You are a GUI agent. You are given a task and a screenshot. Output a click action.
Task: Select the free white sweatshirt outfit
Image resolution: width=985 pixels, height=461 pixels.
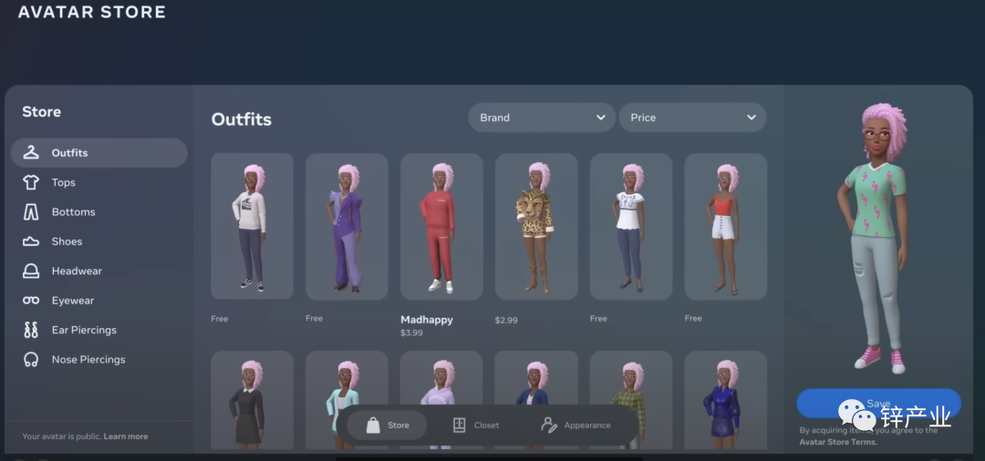(252, 227)
